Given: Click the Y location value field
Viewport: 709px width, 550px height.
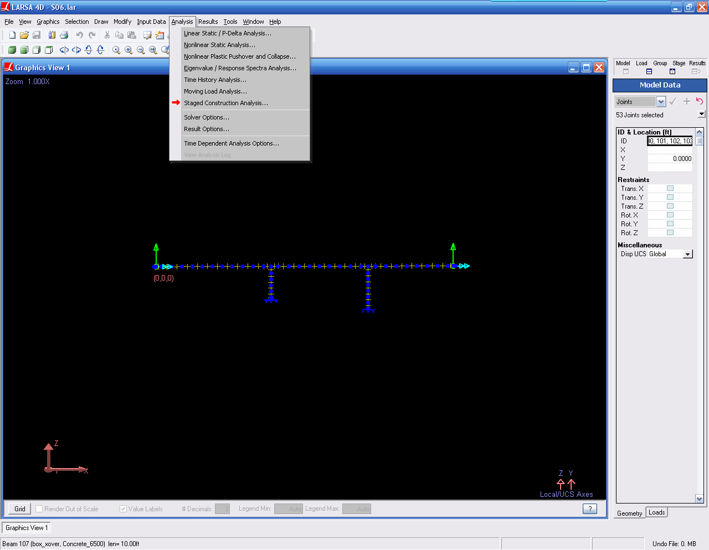Looking at the screenshot, I should pos(670,159).
